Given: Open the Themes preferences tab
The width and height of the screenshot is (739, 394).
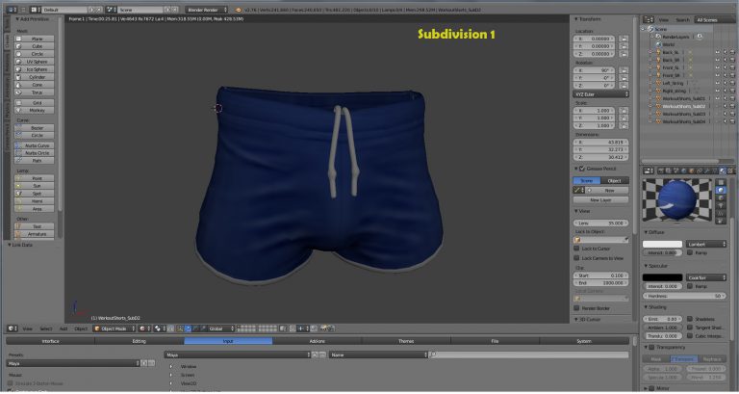Looking at the screenshot, I should click(x=406, y=341).
